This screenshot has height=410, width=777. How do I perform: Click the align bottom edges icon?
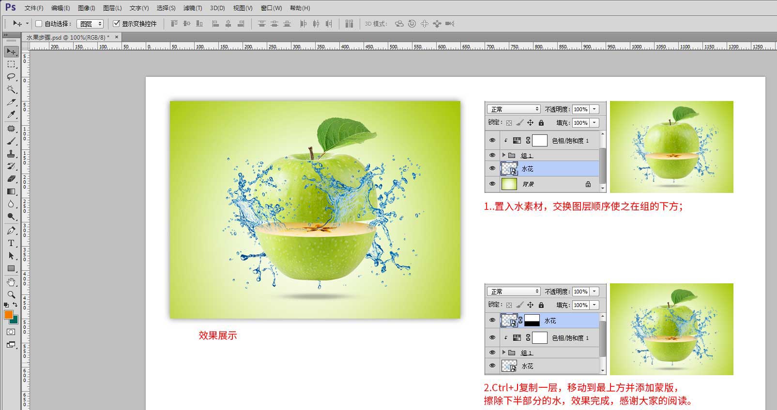coord(199,24)
